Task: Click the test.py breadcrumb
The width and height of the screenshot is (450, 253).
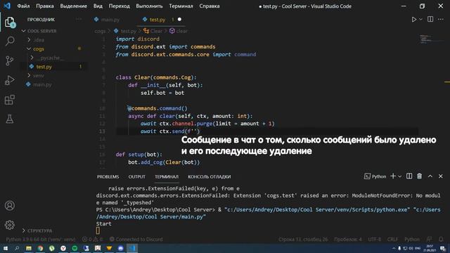Action: pyautogui.click(x=125, y=31)
